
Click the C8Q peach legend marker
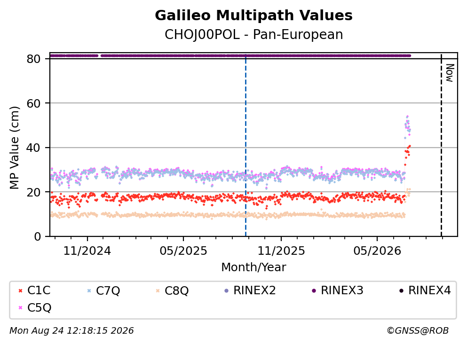click(158, 290)
